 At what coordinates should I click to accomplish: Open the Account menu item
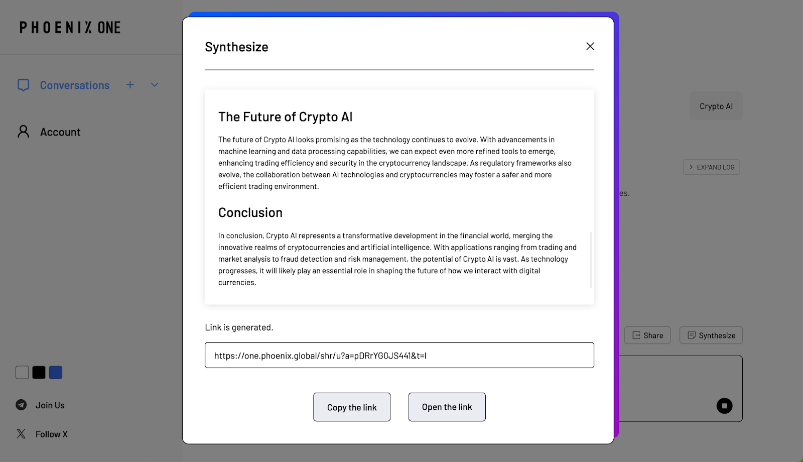60,132
